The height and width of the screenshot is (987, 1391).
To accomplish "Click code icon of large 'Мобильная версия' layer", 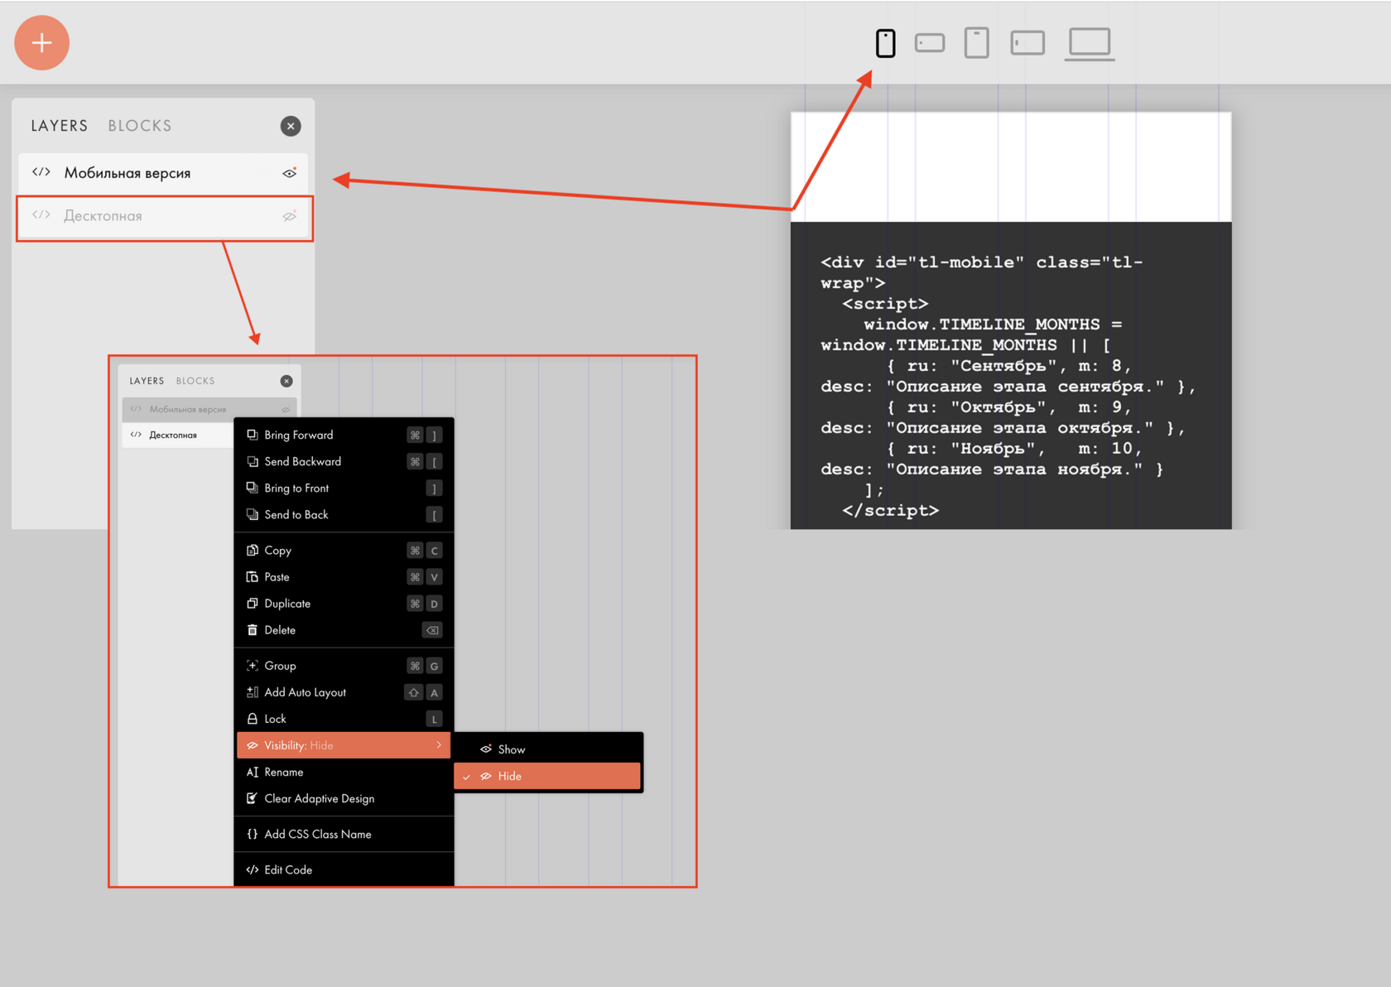I will (x=41, y=172).
